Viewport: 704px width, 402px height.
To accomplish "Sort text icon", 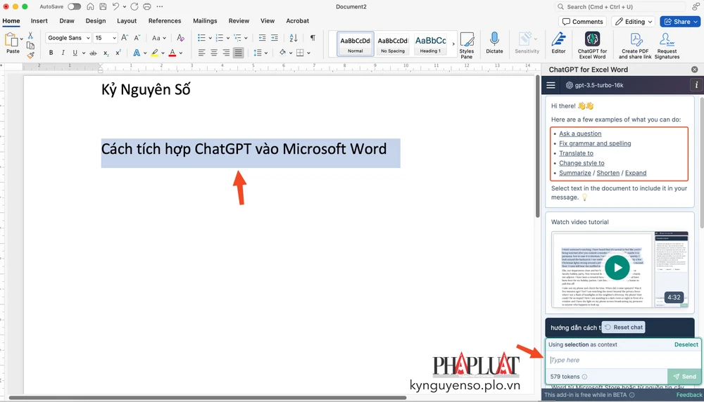I will pos(294,38).
